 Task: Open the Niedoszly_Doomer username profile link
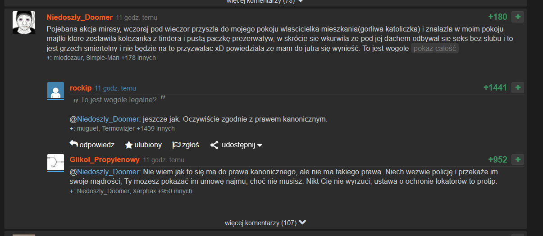tap(79, 17)
